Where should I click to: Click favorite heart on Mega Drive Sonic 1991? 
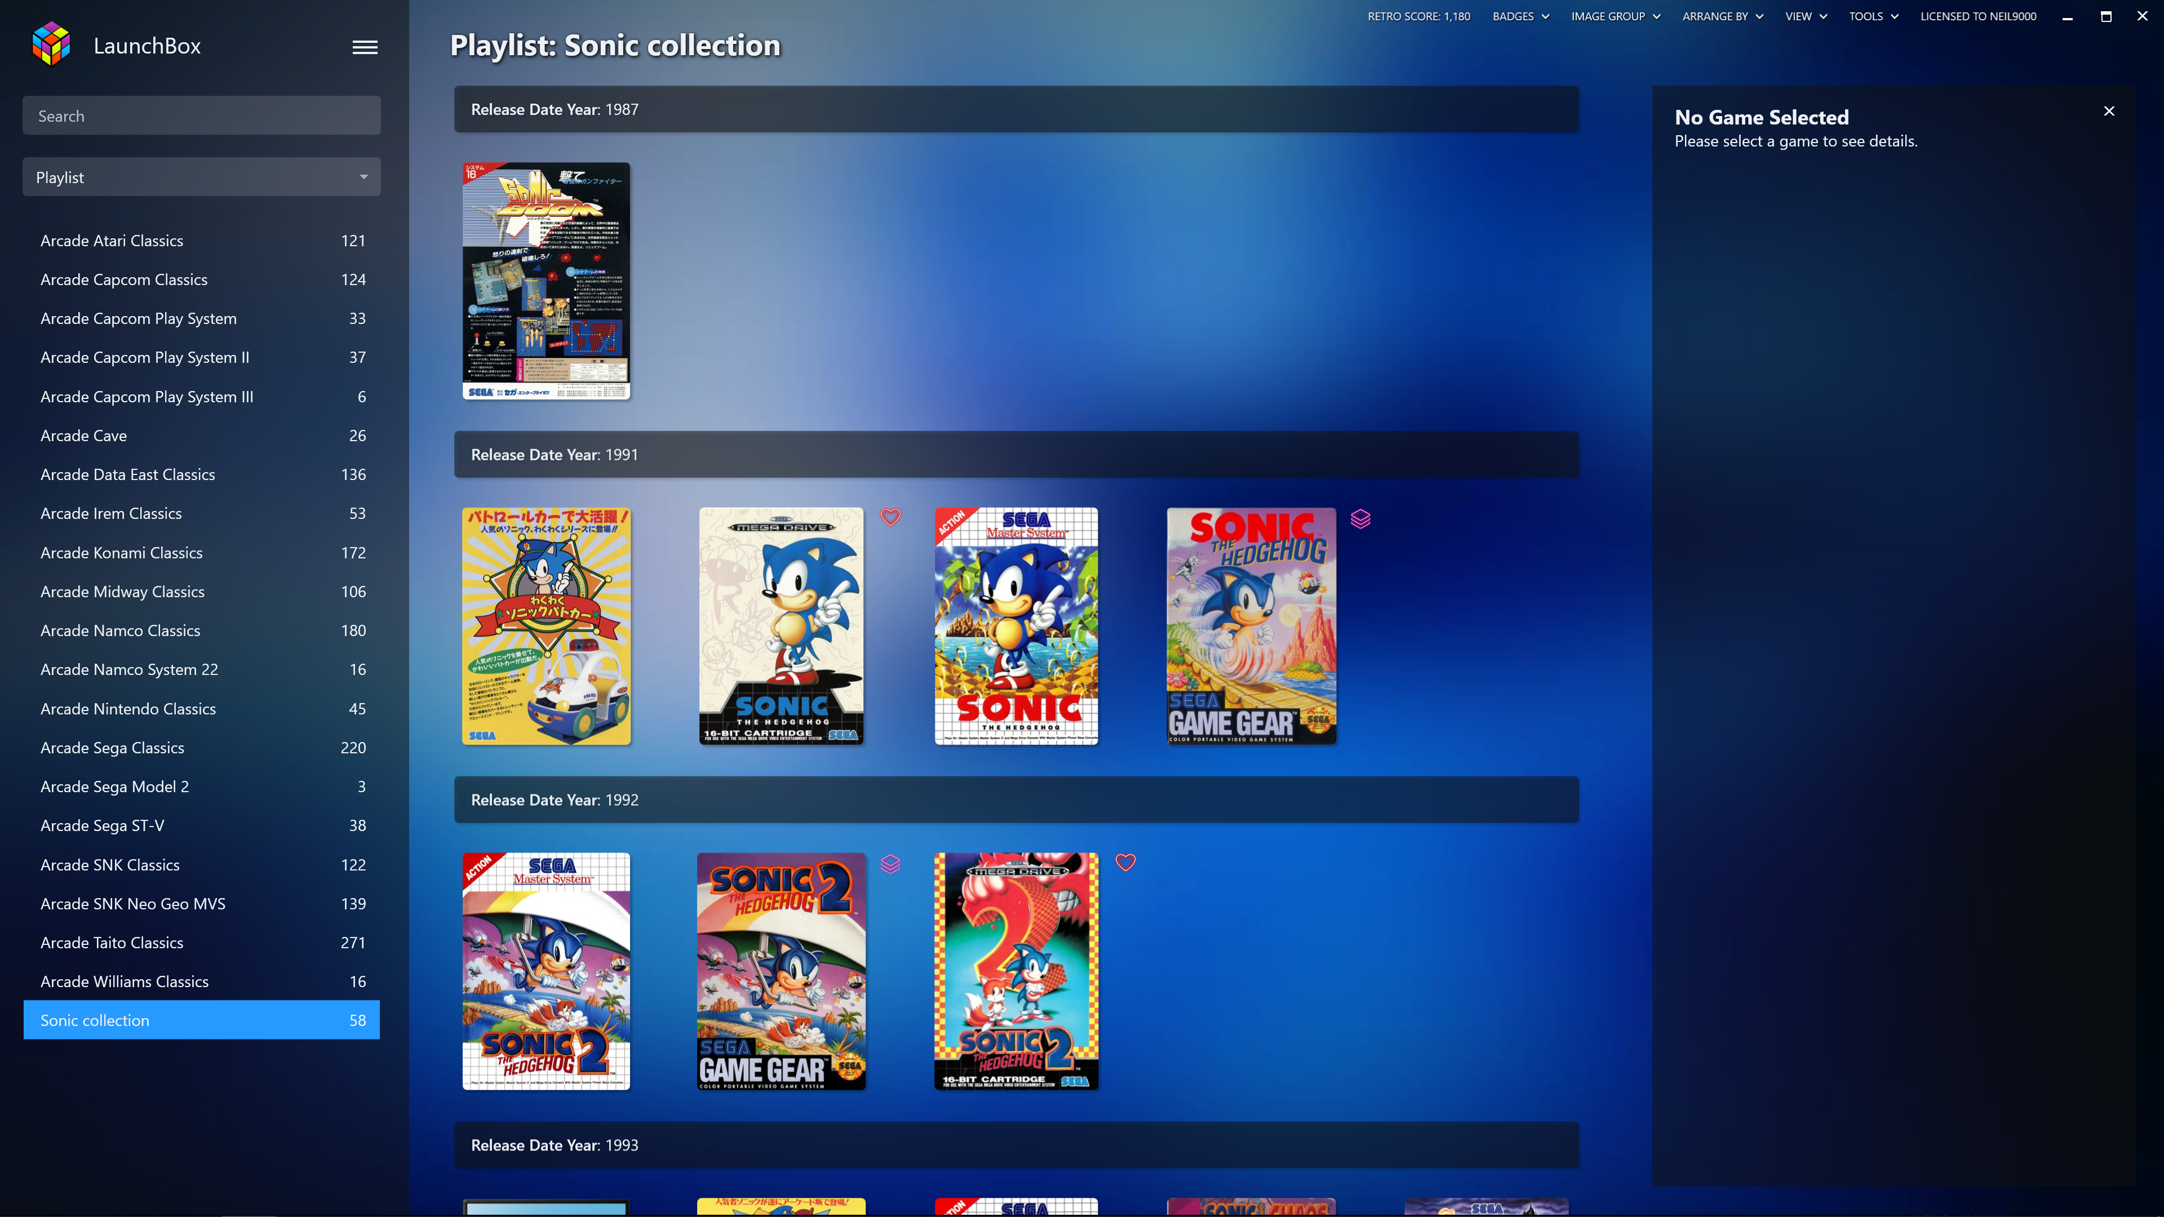click(890, 517)
